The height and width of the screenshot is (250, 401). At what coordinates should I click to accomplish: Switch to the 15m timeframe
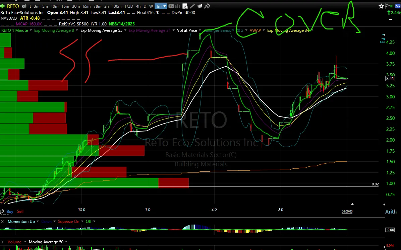point(65,6)
